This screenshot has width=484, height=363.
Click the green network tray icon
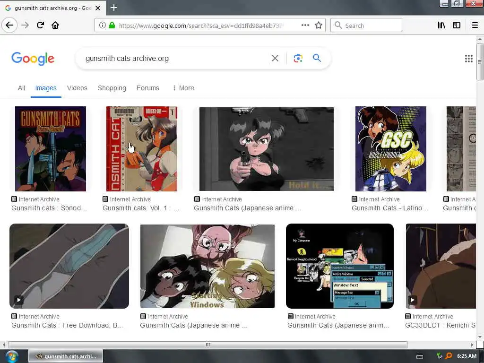point(440,356)
